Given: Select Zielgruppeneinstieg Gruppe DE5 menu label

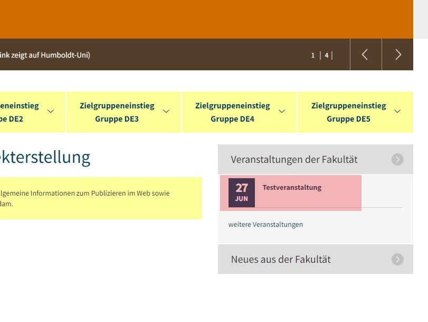Looking at the screenshot, I should click(x=348, y=112).
